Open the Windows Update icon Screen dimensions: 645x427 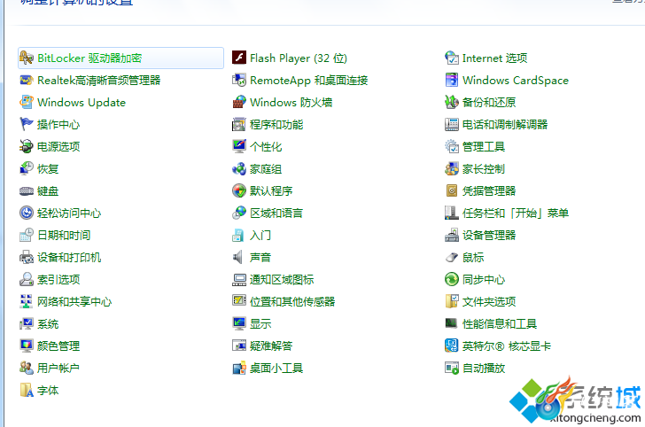point(27,103)
